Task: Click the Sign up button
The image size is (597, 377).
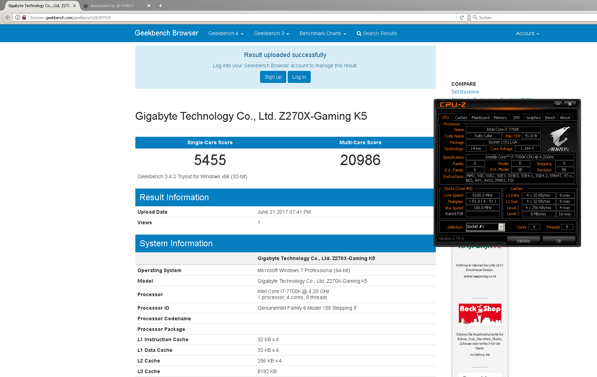Action: [273, 77]
